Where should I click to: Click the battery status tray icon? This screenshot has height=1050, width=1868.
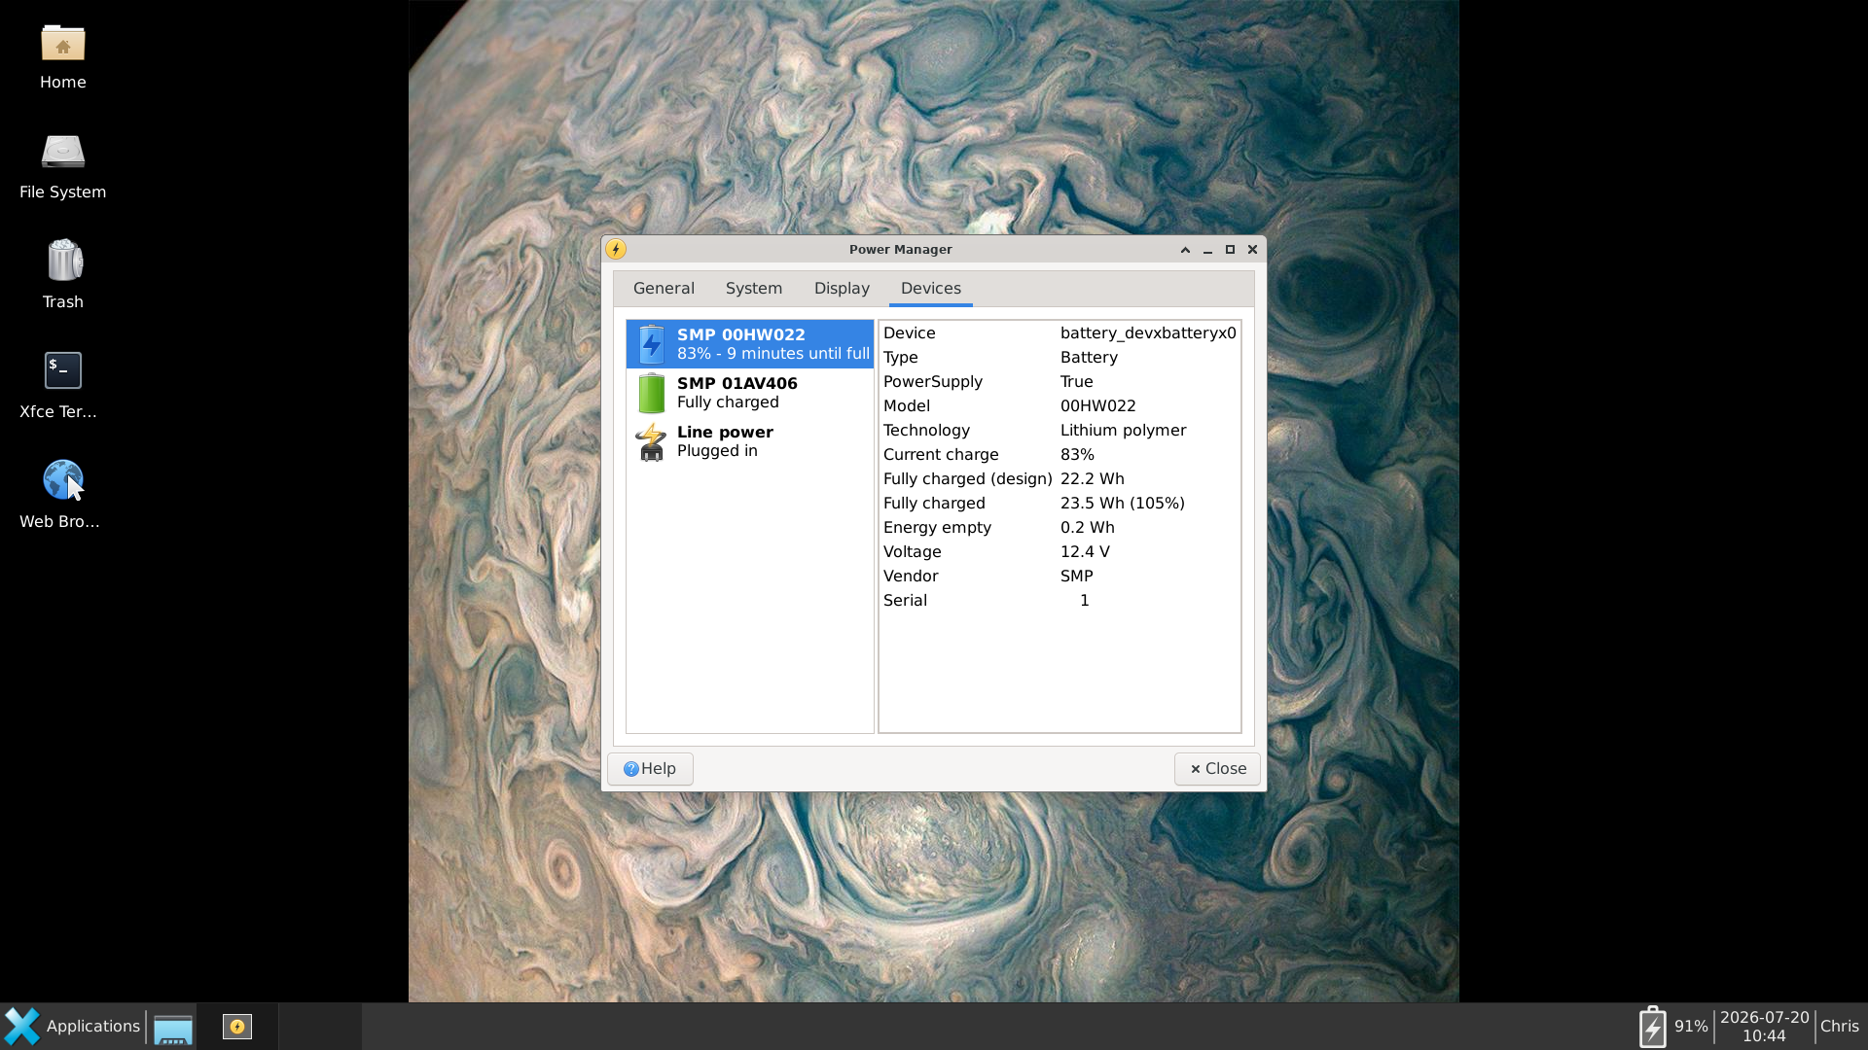pos(1652,1027)
